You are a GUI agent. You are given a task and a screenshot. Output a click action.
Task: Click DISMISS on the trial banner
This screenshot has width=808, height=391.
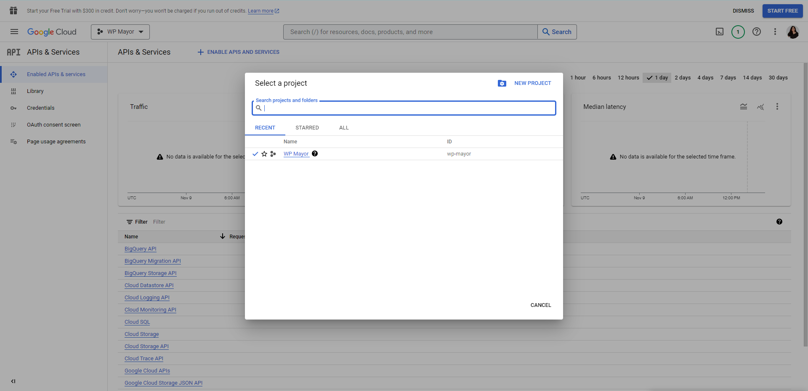(743, 11)
